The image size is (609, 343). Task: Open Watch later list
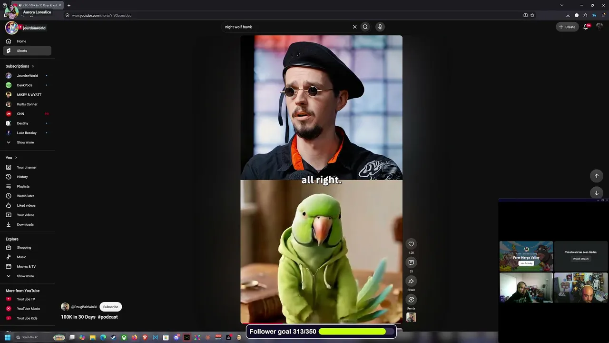point(27,196)
